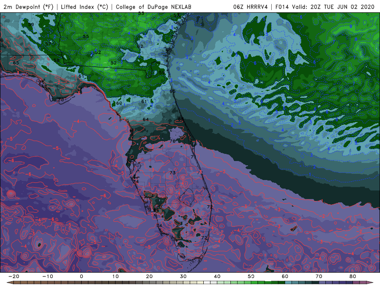This screenshot has width=380, height=285.
Task: Click the dewpoint value 64 on the map
Action: click(146, 119)
